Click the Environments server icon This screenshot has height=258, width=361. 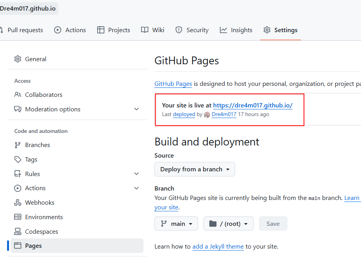[x=18, y=217]
